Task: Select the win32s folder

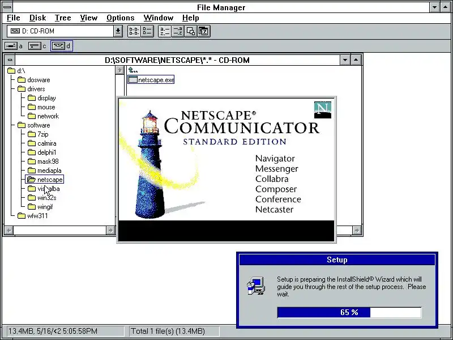Action: (42, 198)
